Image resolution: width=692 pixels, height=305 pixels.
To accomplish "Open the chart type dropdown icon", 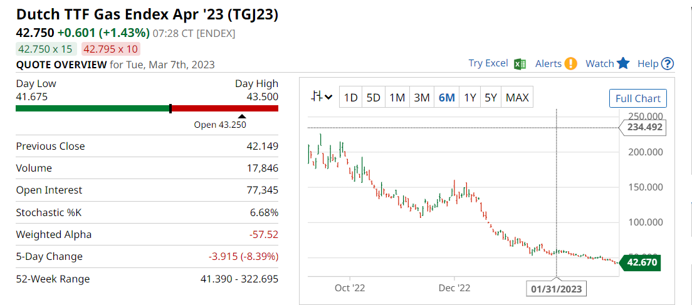I will tap(322, 98).
